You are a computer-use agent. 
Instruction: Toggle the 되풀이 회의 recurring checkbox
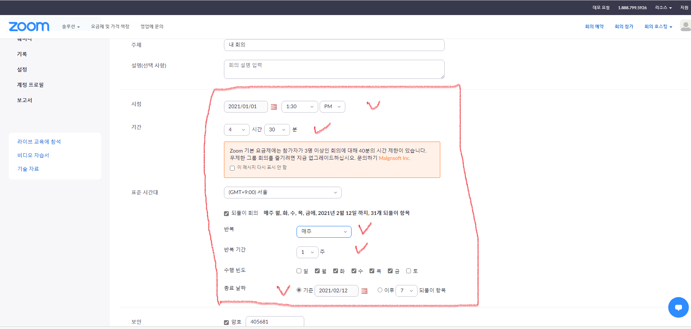pos(227,213)
